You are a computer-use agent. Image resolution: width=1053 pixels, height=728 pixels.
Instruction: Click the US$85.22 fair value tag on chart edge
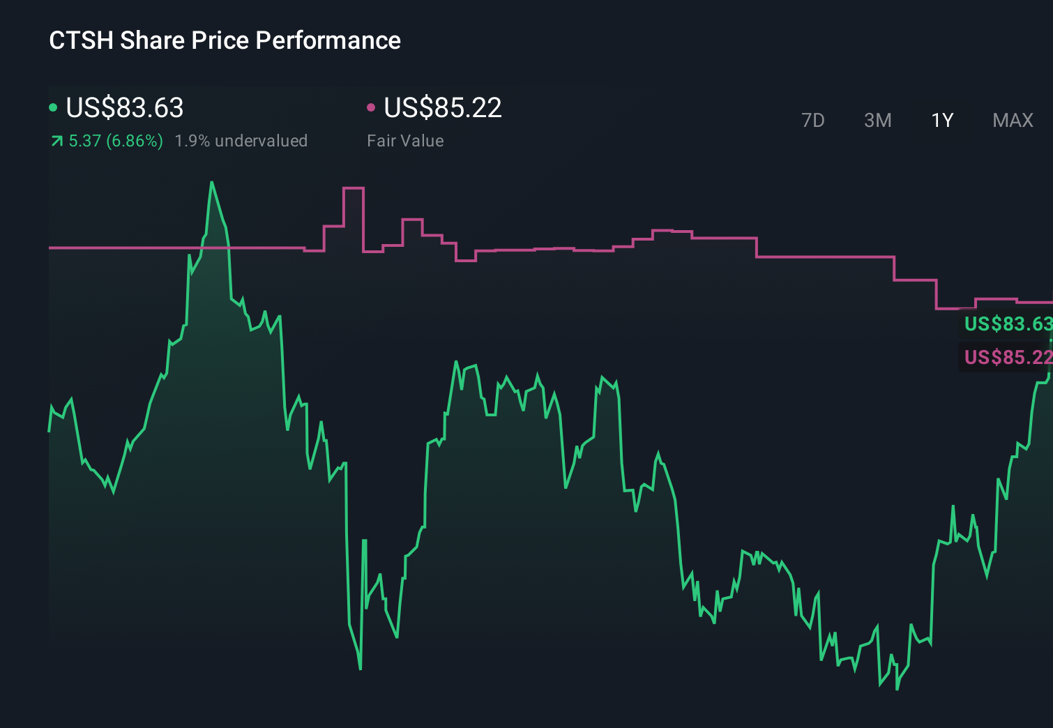1008,358
